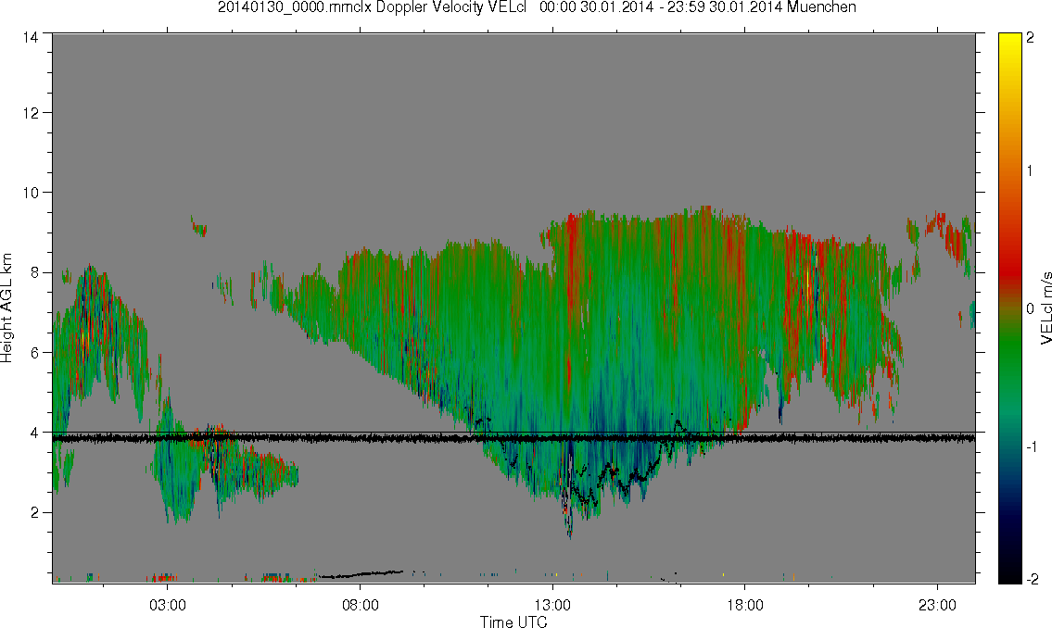Click the height axis label 6

click(33, 353)
